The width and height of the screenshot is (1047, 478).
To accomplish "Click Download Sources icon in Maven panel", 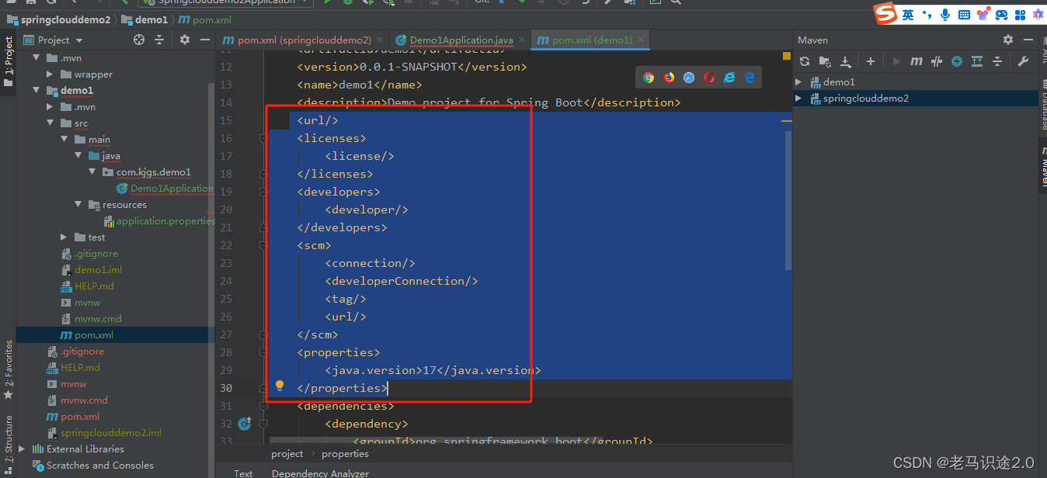I will [846, 61].
